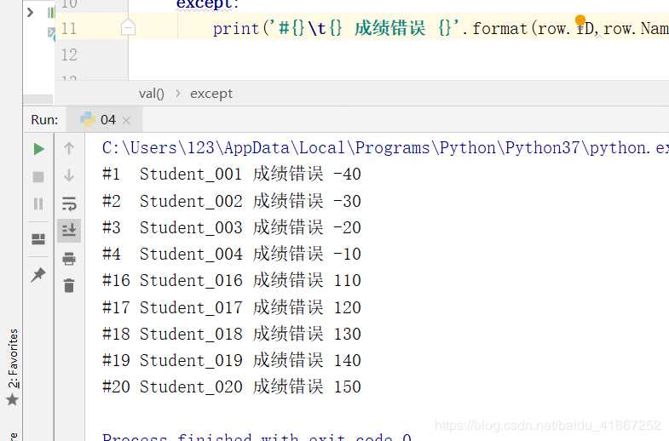The image size is (669, 441).
Task: Click output line #1 Student_001
Action: pos(232,175)
